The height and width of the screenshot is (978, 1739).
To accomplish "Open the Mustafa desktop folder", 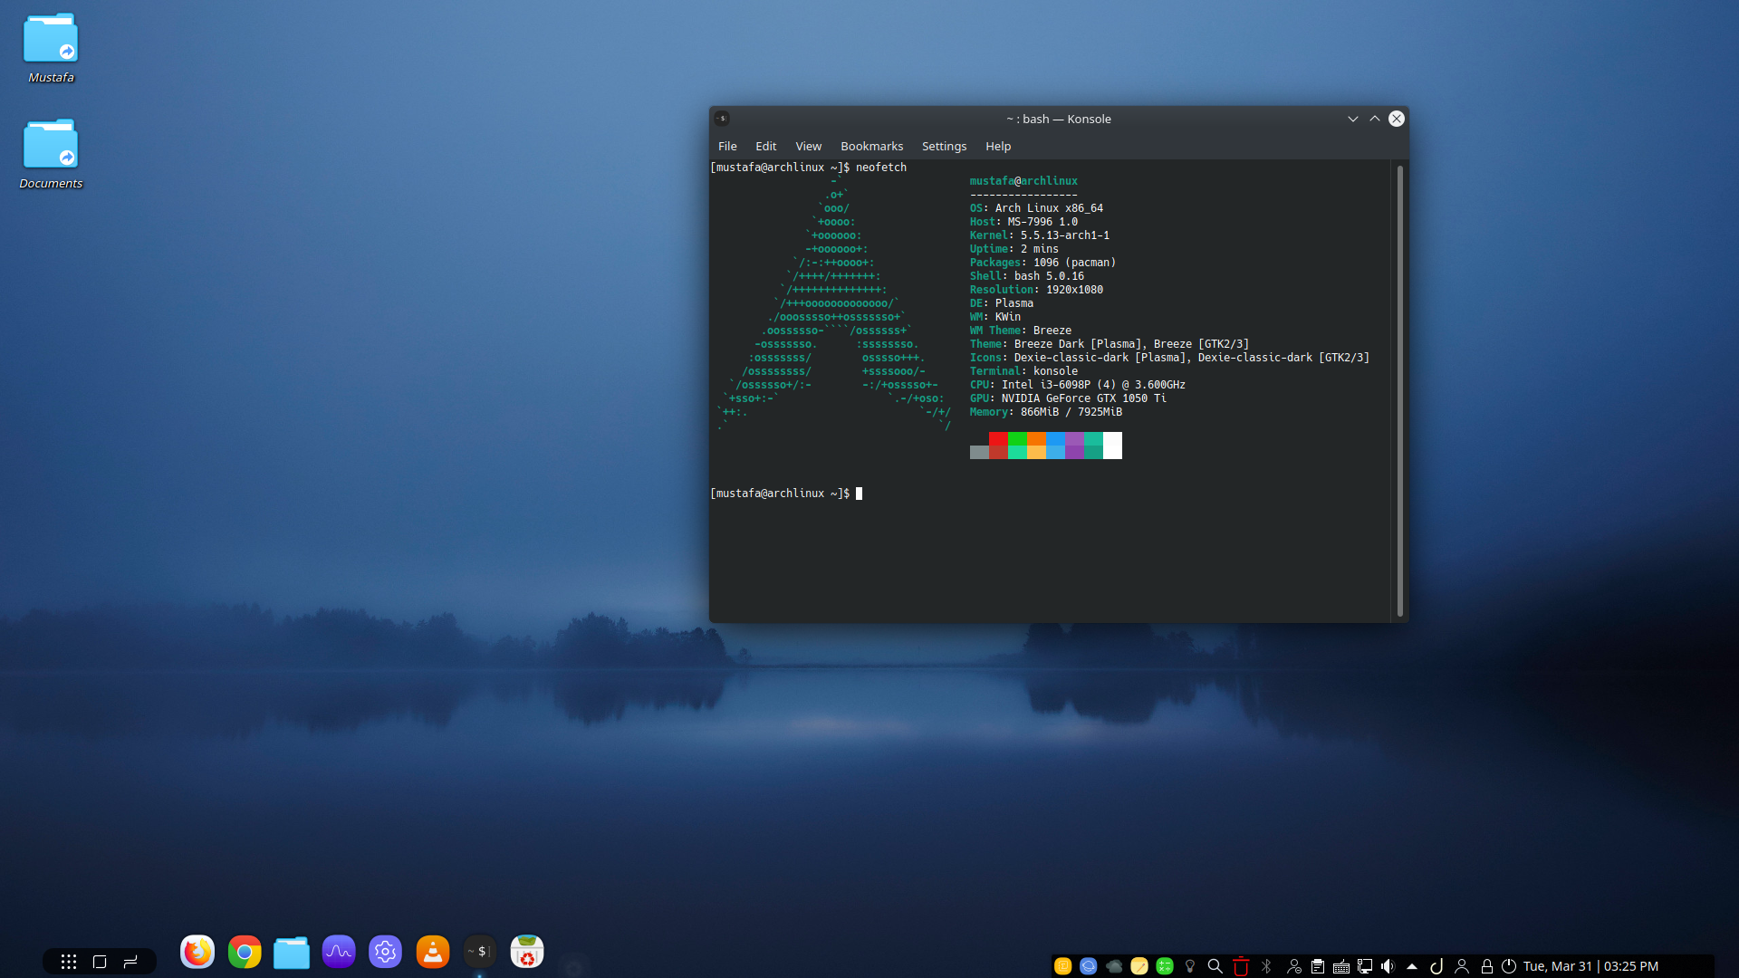I will coord(51,48).
